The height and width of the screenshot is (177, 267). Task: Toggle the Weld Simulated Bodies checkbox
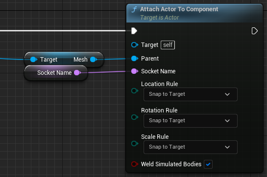208,164
